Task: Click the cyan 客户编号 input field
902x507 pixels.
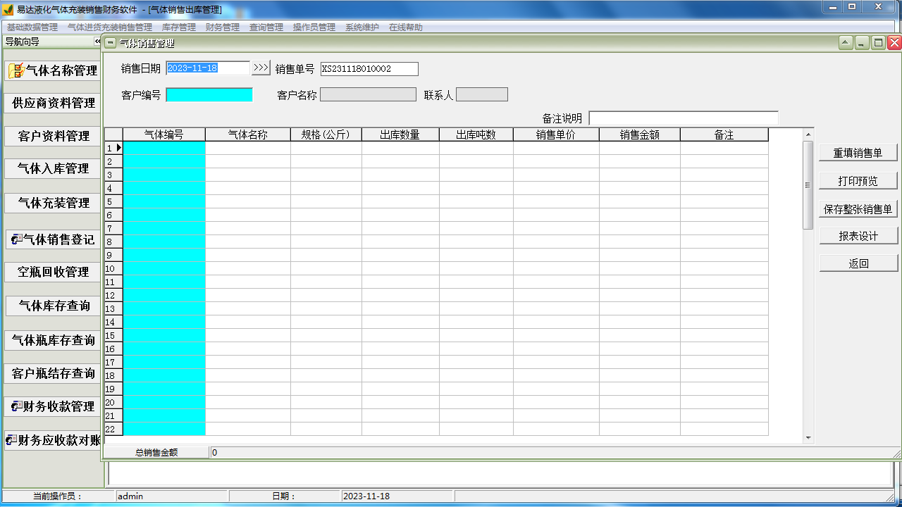Action: pos(209,95)
